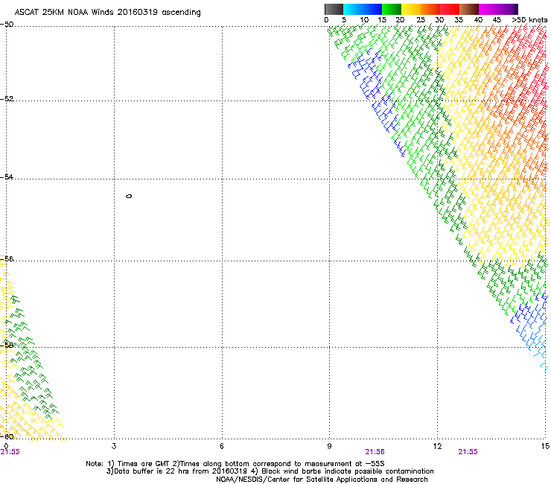Screen dimensions: 551x484
Task: Click the cyan 5-10 knots legend color
Action: [x=353, y=9]
